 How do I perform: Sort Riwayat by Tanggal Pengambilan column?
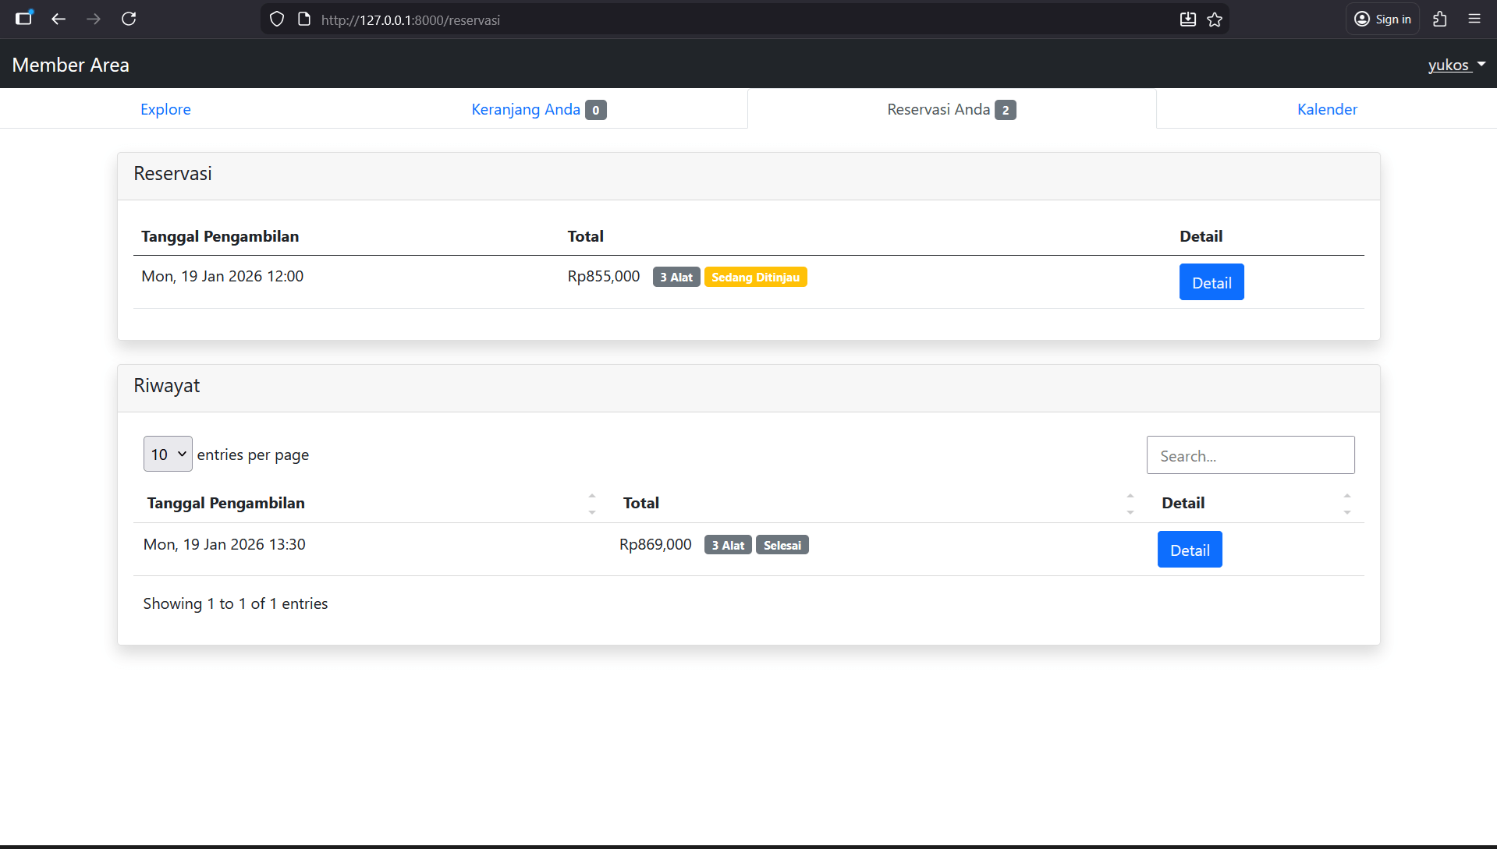(371, 503)
